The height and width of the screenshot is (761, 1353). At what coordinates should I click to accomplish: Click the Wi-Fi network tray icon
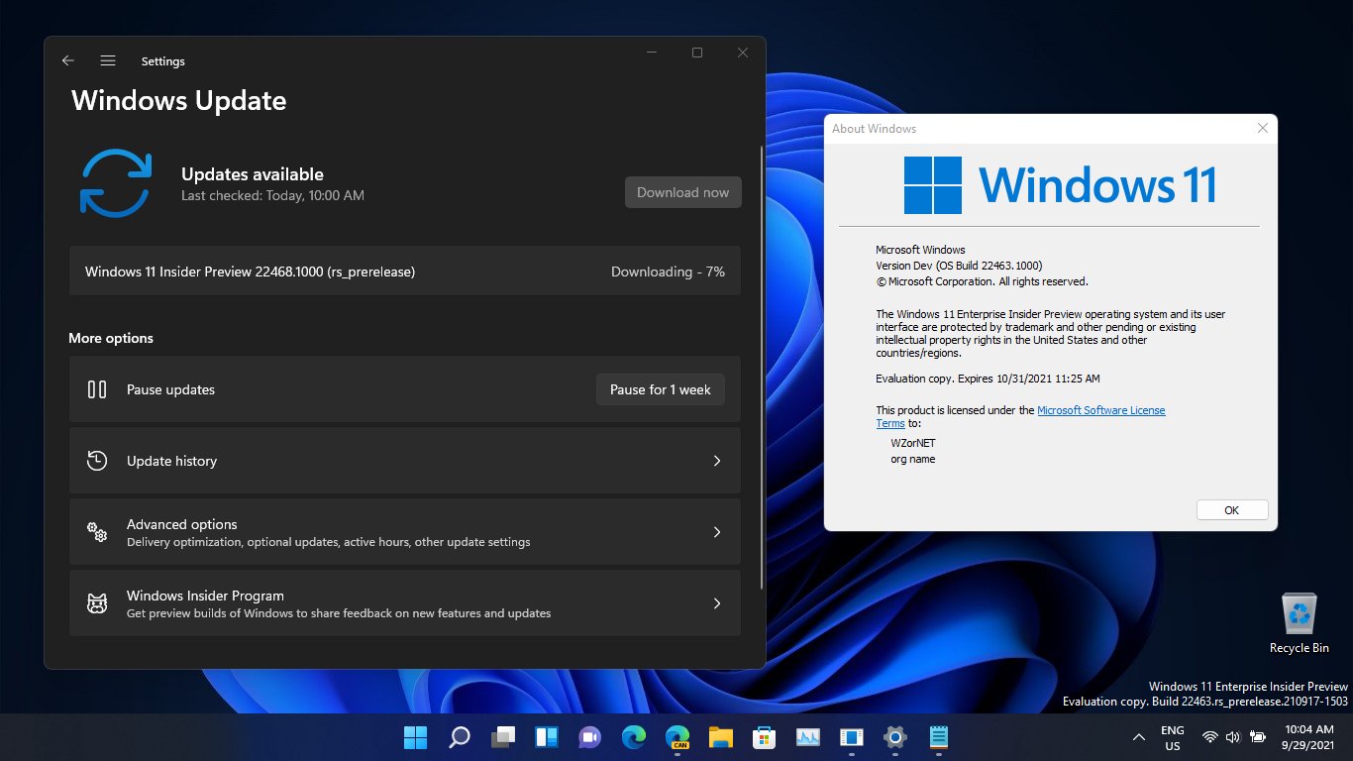tap(1209, 737)
